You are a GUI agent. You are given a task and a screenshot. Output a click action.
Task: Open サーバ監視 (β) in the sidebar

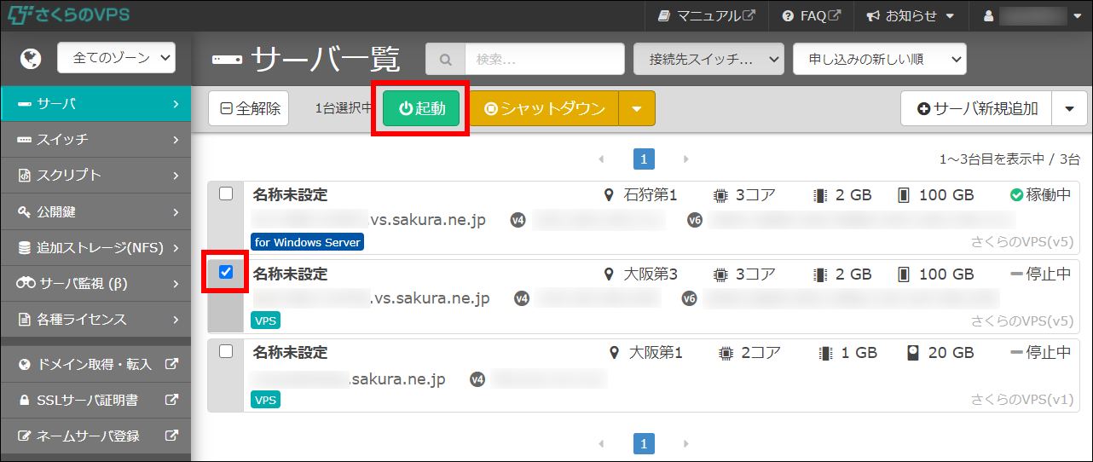pyautogui.click(x=95, y=283)
